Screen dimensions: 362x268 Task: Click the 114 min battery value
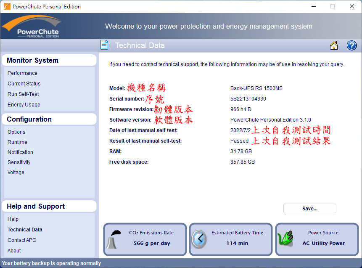237,243
